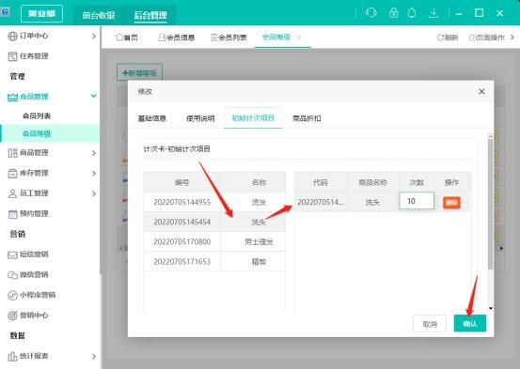Click the 会员管理 crown icon

click(x=12, y=97)
